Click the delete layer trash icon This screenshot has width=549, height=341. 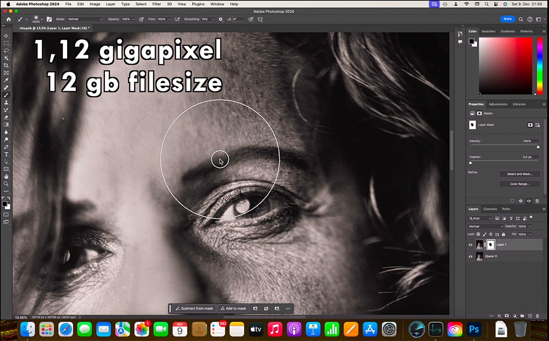(x=538, y=316)
